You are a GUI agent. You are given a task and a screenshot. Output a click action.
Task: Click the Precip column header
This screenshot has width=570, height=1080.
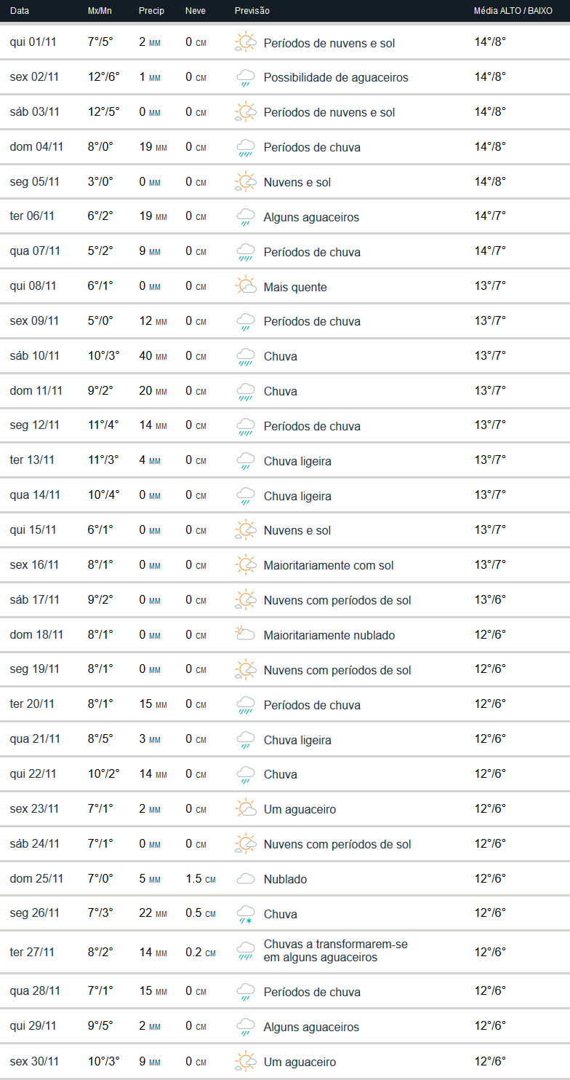pos(151,11)
